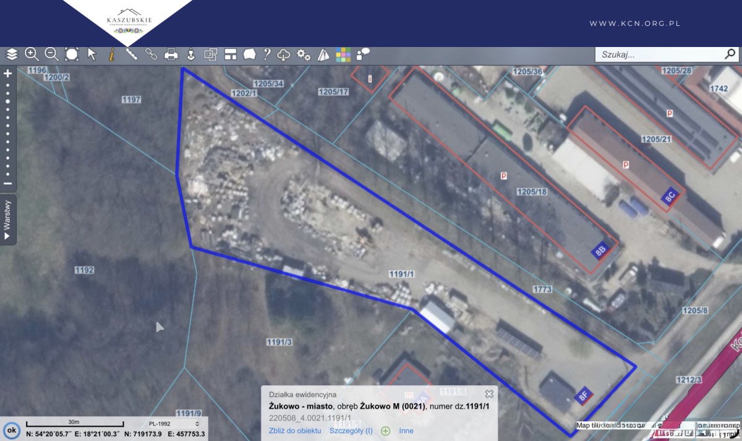Open the Szczegóły (I) link
The height and width of the screenshot is (441, 742).
click(x=351, y=430)
